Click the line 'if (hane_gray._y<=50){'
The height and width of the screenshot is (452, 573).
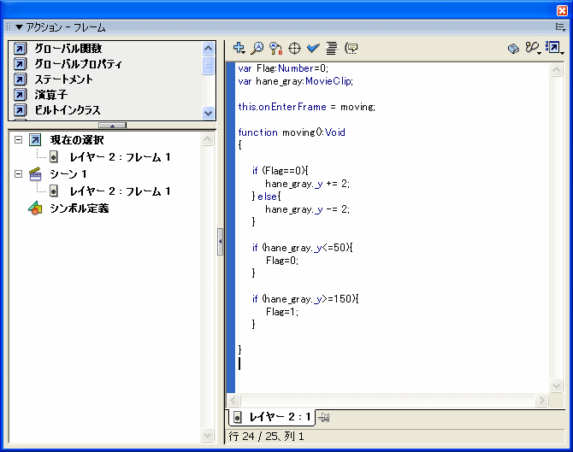[x=303, y=248]
